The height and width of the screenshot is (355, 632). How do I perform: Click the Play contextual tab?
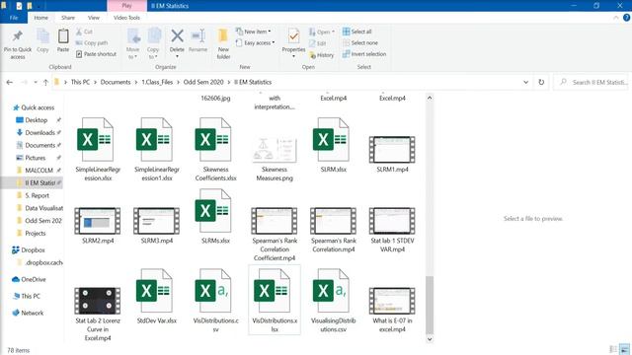click(x=126, y=6)
